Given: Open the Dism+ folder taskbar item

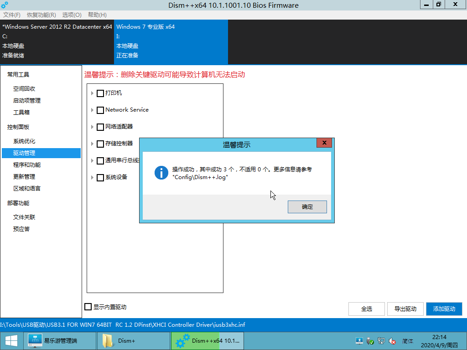Looking at the screenshot, I should click(x=134, y=341).
